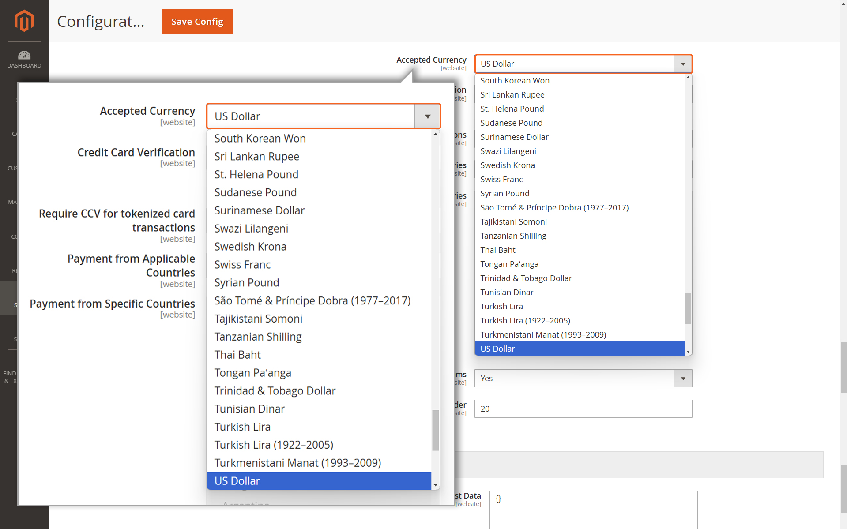The width and height of the screenshot is (847, 529).
Task: Pick Sudanese Pound in right list
Action: tap(580, 123)
